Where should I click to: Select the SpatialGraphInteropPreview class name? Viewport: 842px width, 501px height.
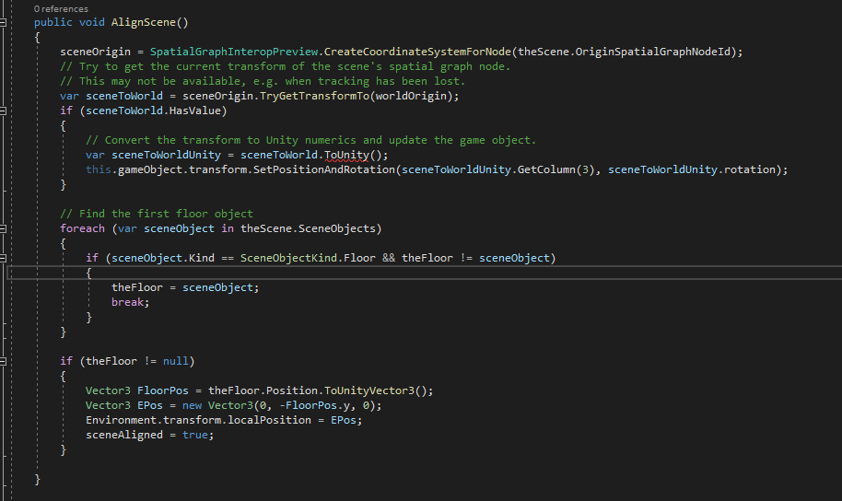pos(234,52)
